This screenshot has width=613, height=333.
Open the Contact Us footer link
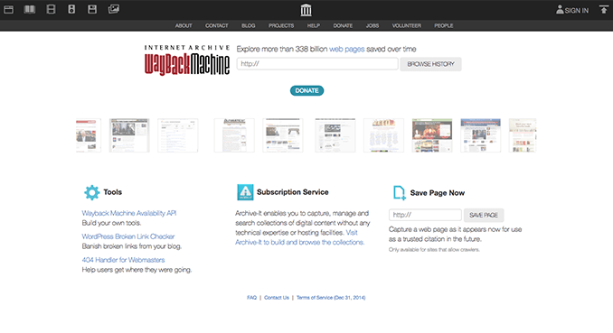point(277,298)
